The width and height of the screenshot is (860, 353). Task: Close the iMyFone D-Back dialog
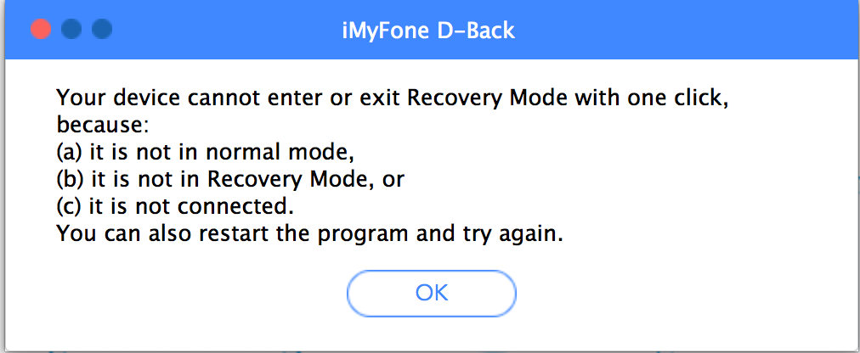pos(40,31)
